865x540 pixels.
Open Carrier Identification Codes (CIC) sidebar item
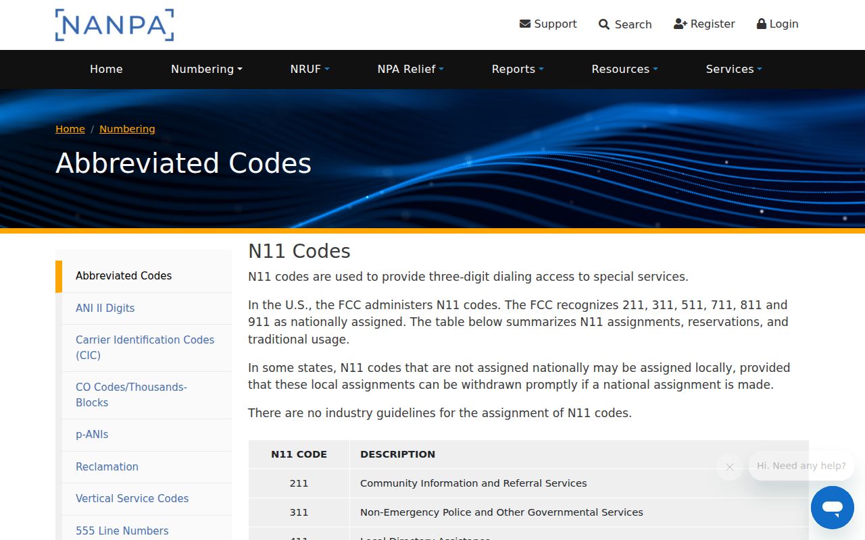(x=147, y=348)
